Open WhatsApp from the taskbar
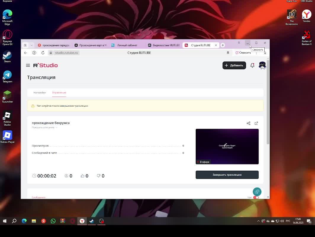This screenshot has height=237, width=315. coord(53,221)
